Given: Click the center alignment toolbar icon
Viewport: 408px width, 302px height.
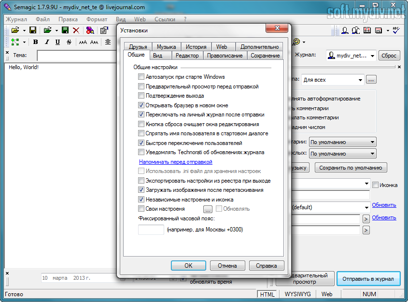Looking at the screenshot, I should tap(108, 42).
